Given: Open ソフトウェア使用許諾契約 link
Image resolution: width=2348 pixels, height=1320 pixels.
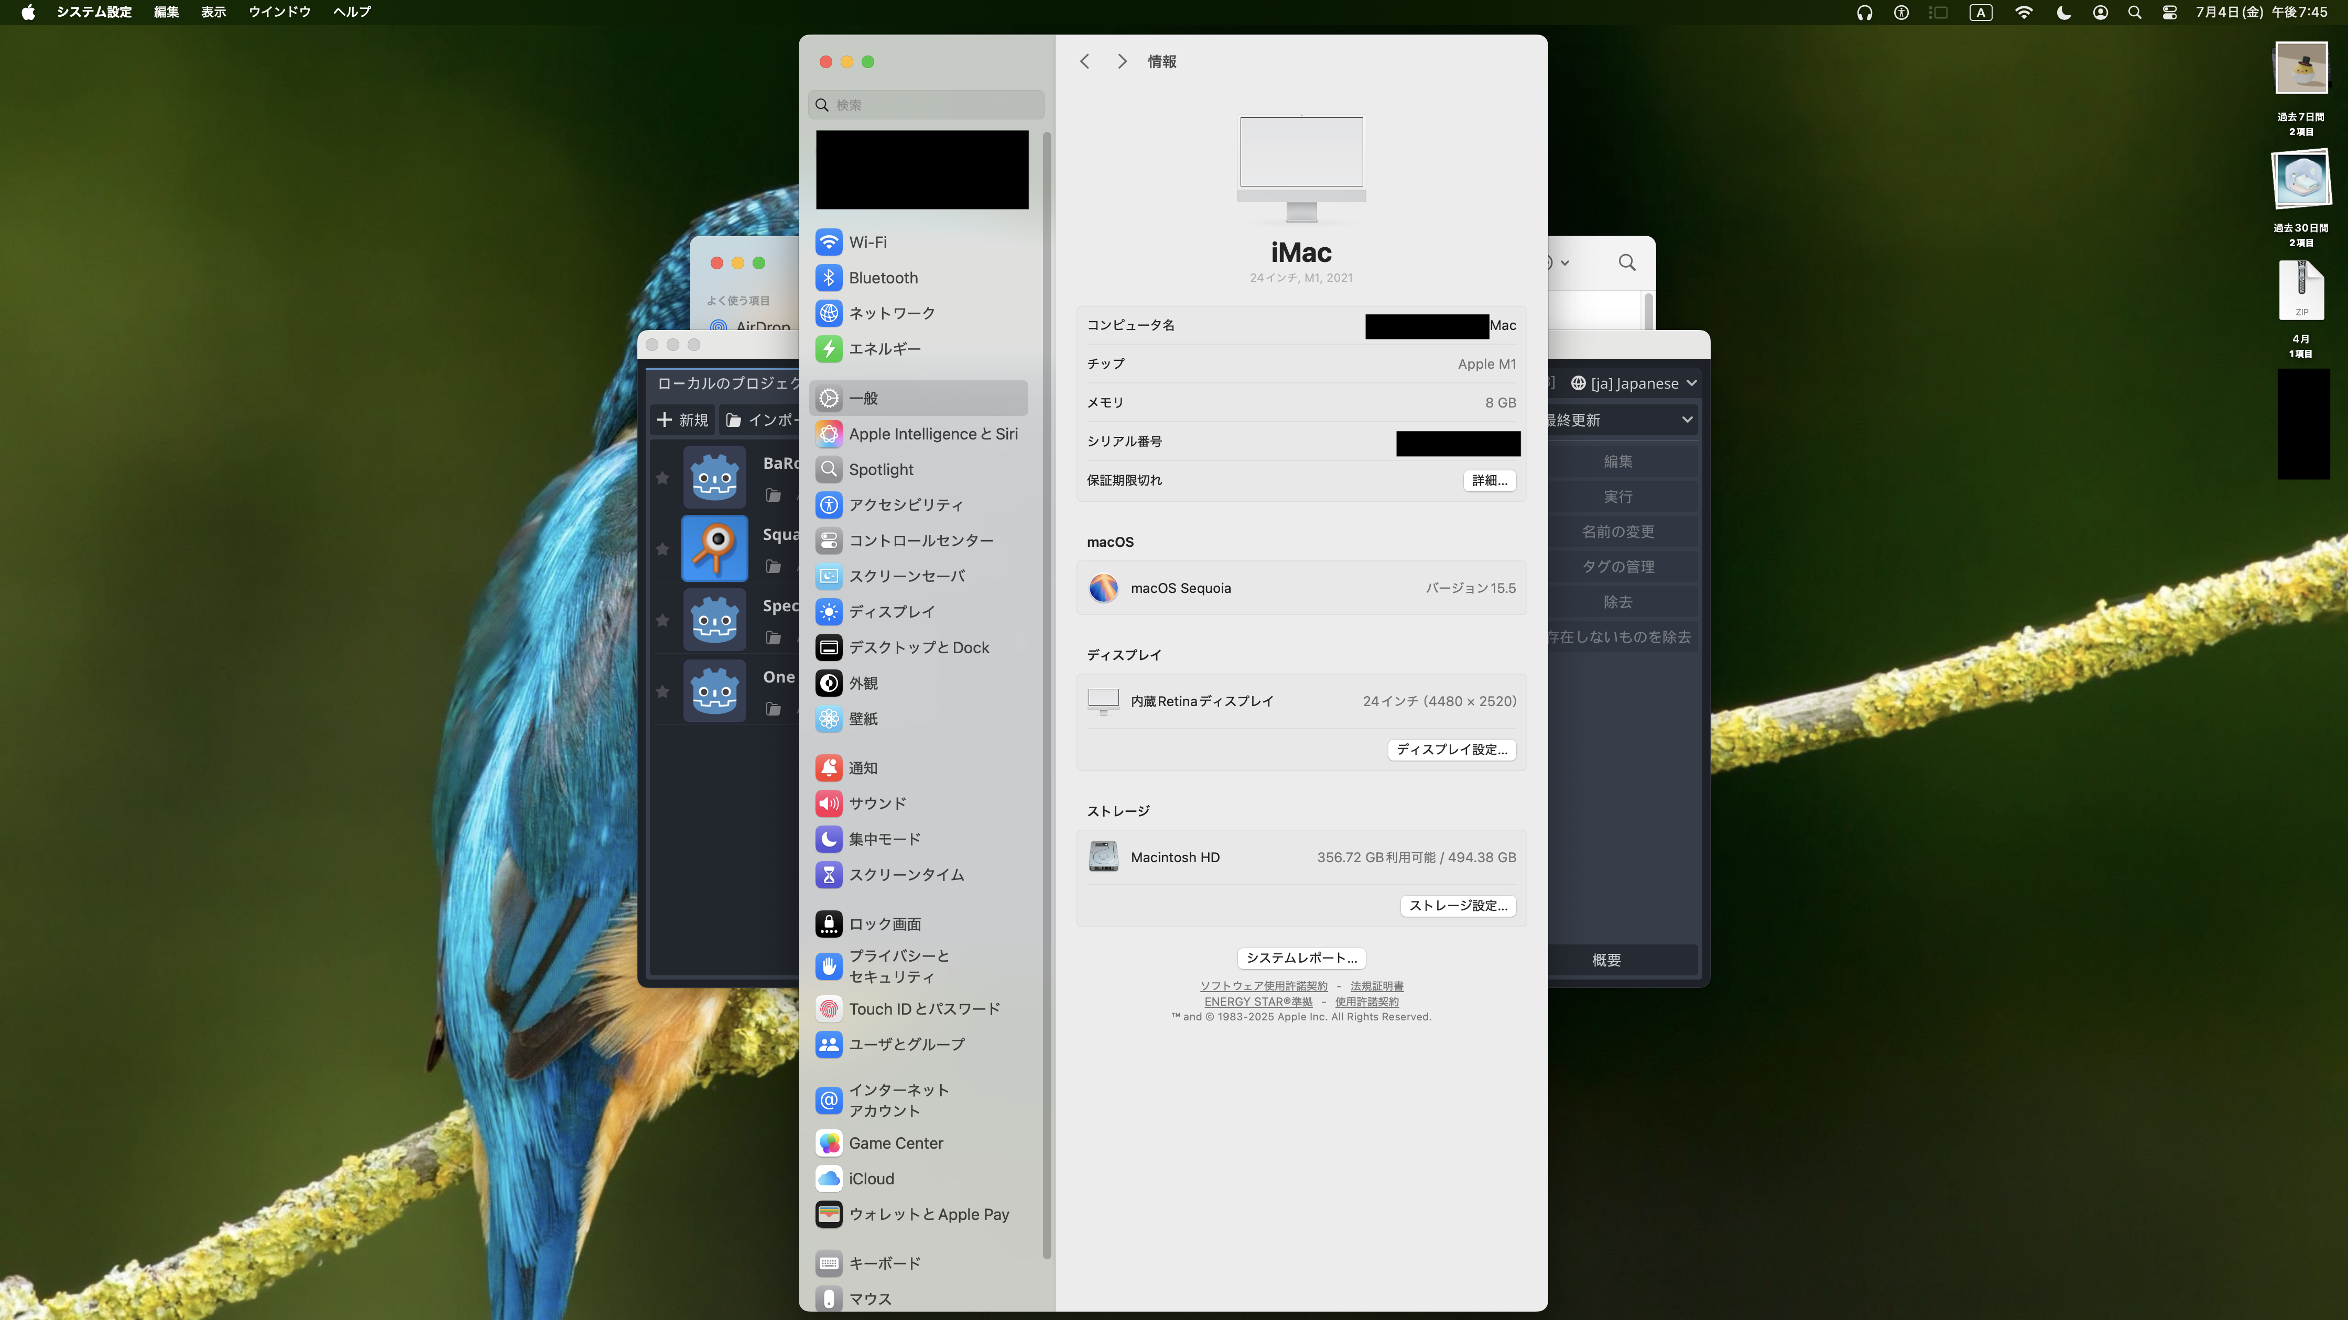Looking at the screenshot, I should (1263, 986).
